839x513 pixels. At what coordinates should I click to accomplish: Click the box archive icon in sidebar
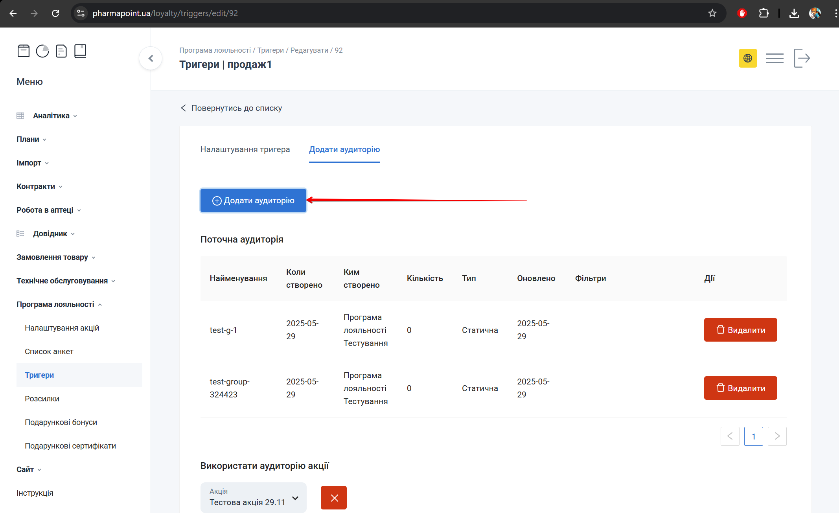24,51
